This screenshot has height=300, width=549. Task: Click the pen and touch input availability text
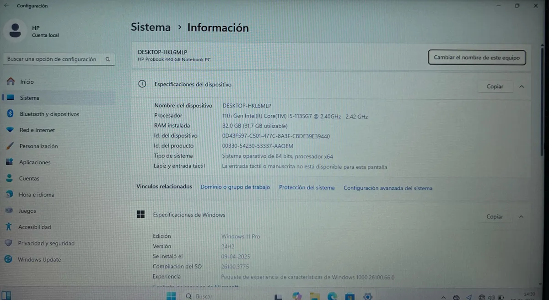305,167
